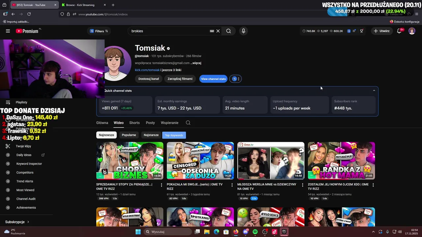Select the Najstarsze sort chip
Viewport: 422px width, 237px height.
151,135
